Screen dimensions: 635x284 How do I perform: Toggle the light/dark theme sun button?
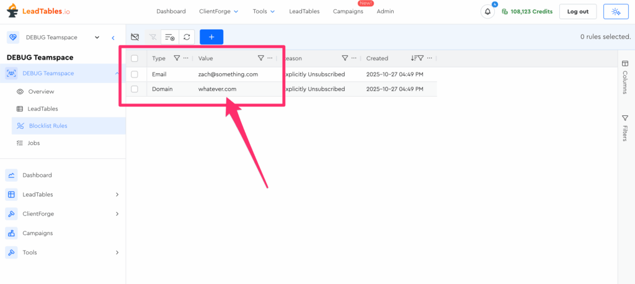click(615, 12)
